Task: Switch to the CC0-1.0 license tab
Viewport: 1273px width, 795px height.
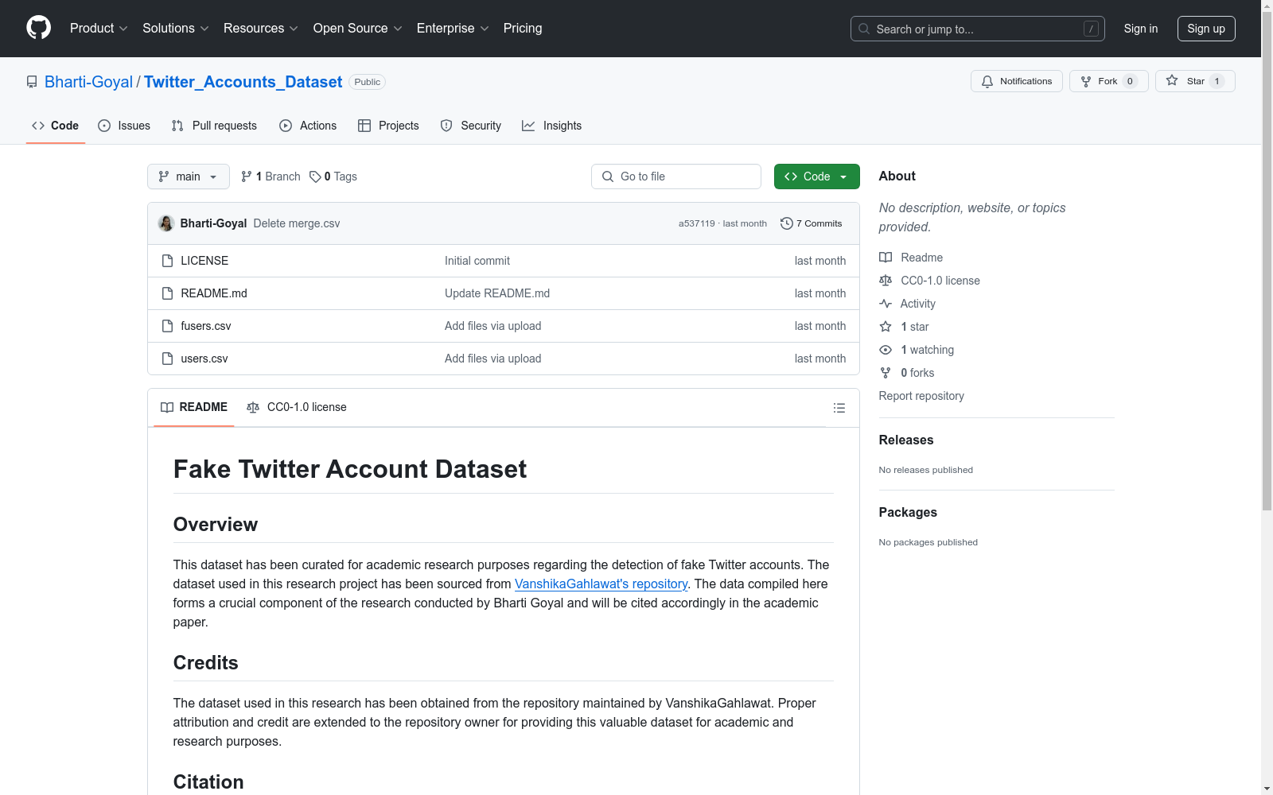Action: [x=297, y=407]
